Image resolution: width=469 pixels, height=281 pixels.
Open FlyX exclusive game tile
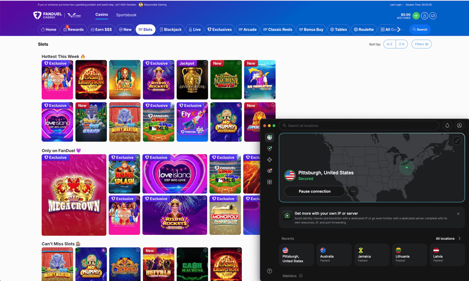(x=192, y=122)
